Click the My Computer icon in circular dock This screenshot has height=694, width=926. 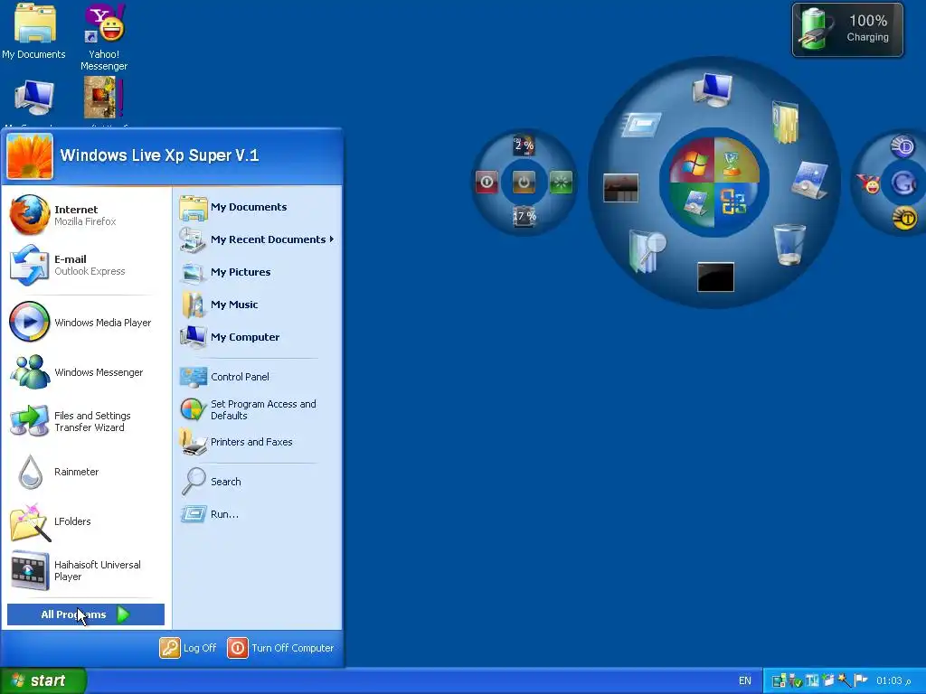click(x=713, y=89)
